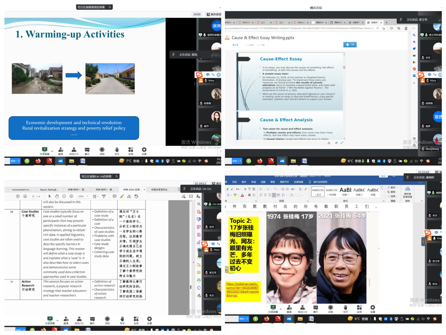Click the font color red A swatch in Word

(x=242, y=195)
